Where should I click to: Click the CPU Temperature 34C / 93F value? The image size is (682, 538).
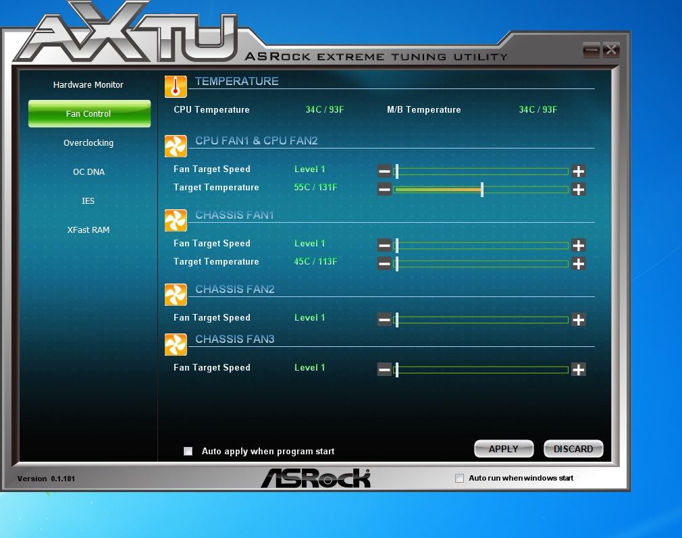coord(325,109)
